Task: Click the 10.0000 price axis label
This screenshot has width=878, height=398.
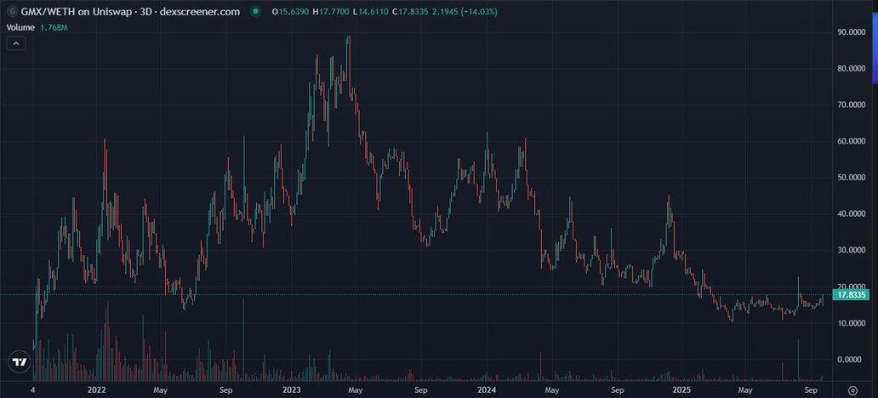Action: [x=852, y=323]
